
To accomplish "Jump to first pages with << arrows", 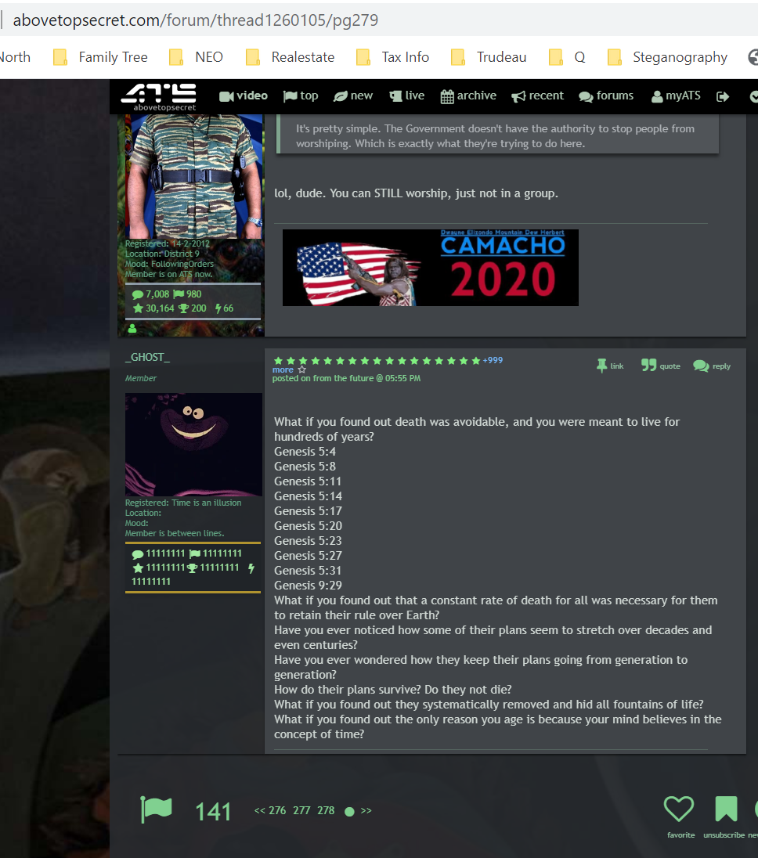I will 259,810.
